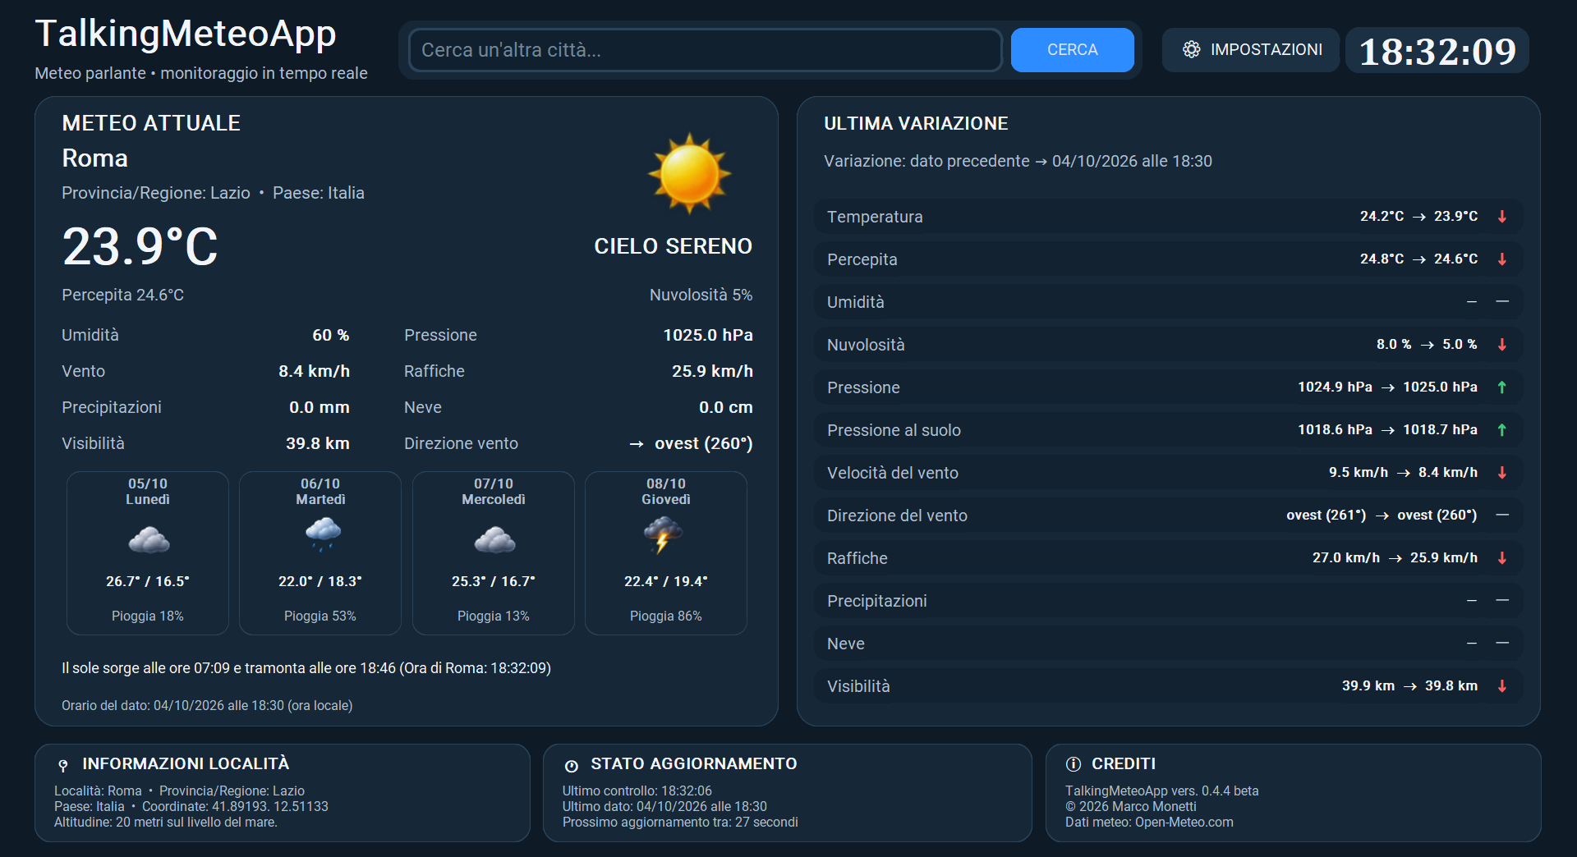Screen dimensions: 1577x857
Task: Click the thunderstorm icon on 08/10 Giovedì card
Action: click(664, 535)
